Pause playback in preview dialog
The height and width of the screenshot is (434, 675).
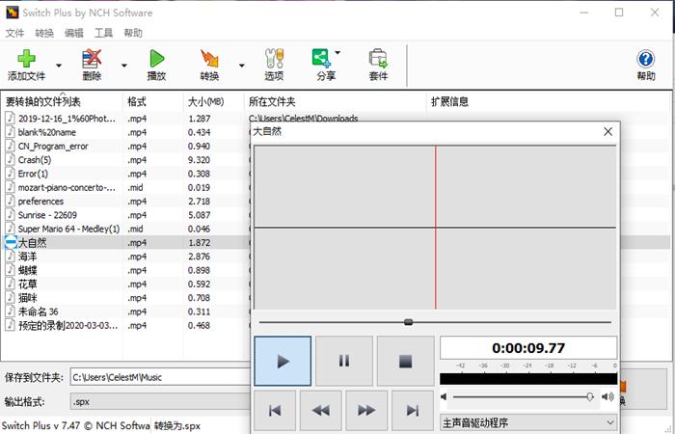343,361
